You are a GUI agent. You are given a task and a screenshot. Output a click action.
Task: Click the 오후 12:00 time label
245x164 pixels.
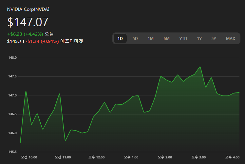(x=97, y=157)
